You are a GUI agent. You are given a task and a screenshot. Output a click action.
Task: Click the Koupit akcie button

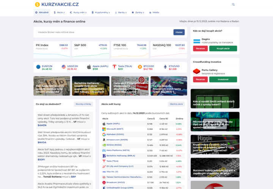pos(223,49)
